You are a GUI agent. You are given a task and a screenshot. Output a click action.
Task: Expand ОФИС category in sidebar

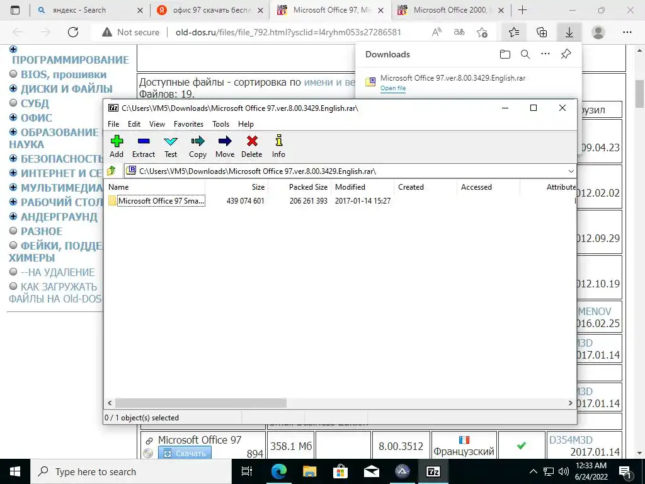coord(13,117)
